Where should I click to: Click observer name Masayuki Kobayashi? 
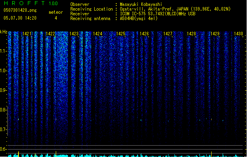[x=141, y=4]
